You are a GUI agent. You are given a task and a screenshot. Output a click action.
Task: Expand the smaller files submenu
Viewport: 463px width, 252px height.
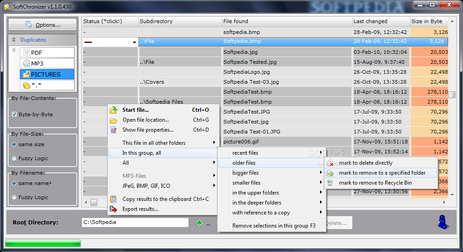[321, 183]
